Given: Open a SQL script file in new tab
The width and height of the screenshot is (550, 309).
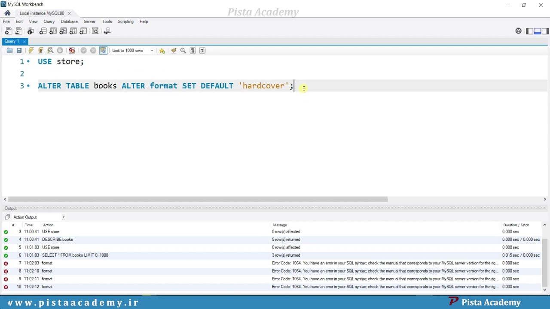Looking at the screenshot, I should coord(18,31).
